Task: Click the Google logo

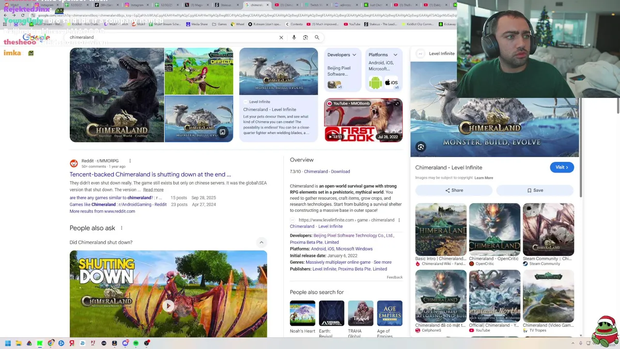Action: point(36,37)
